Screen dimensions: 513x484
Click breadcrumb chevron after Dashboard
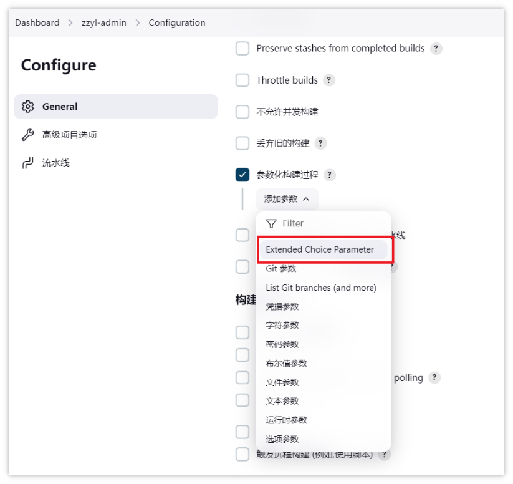pos(70,23)
